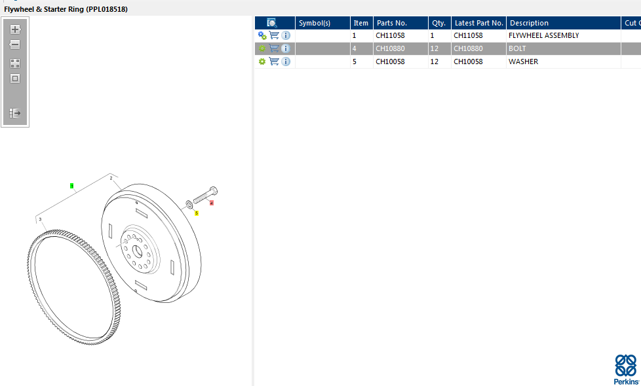Image resolution: width=641 pixels, height=386 pixels.
Task: Add WASHER CH10058 to shopping cart
Action: pos(274,61)
